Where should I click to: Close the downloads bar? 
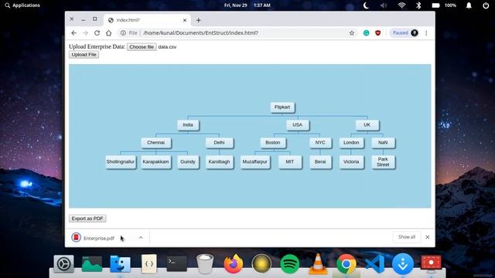428,237
